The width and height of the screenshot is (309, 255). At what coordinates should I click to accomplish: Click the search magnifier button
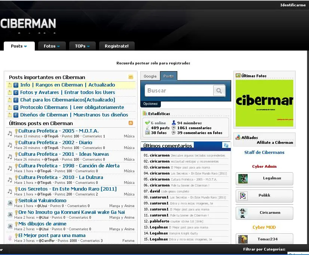[219, 91]
